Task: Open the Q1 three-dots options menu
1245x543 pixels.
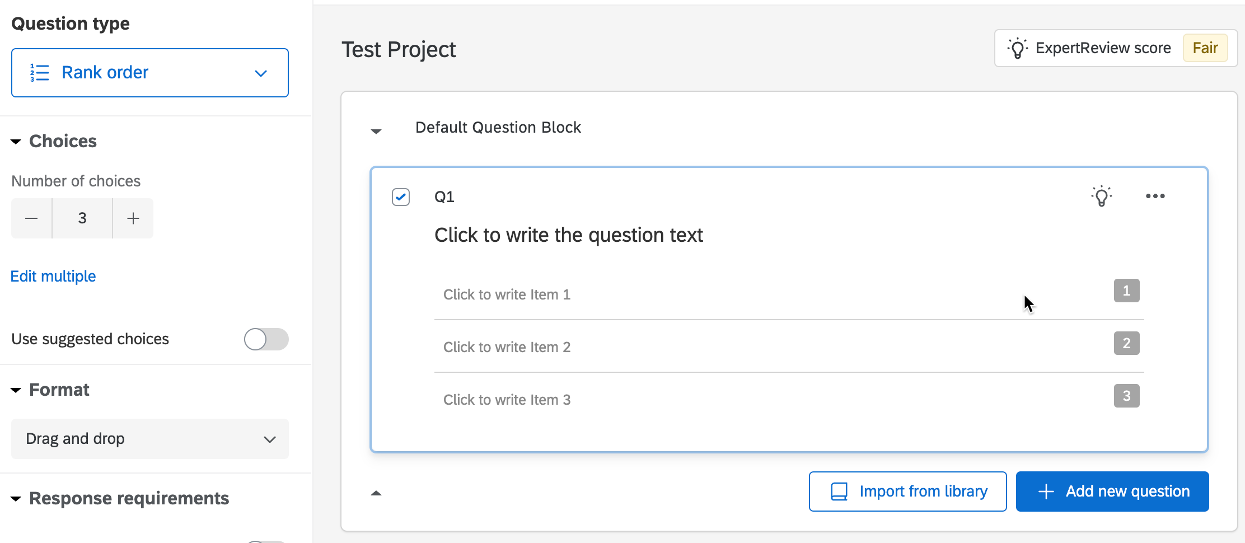Action: pos(1155,196)
